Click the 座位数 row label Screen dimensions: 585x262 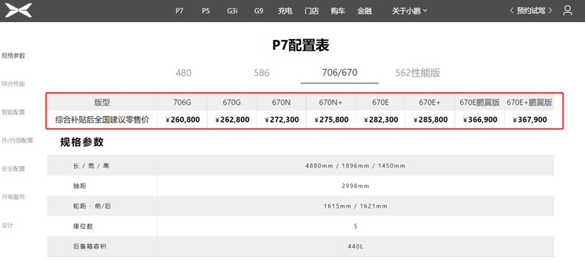coord(83,226)
